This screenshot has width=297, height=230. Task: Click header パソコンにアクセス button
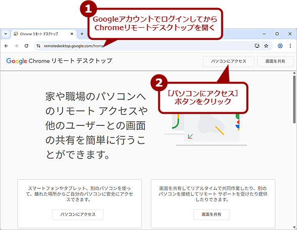(x=228, y=61)
